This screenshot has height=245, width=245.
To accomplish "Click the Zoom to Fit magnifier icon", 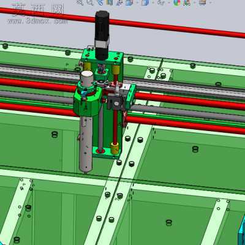I will [80, 2].
